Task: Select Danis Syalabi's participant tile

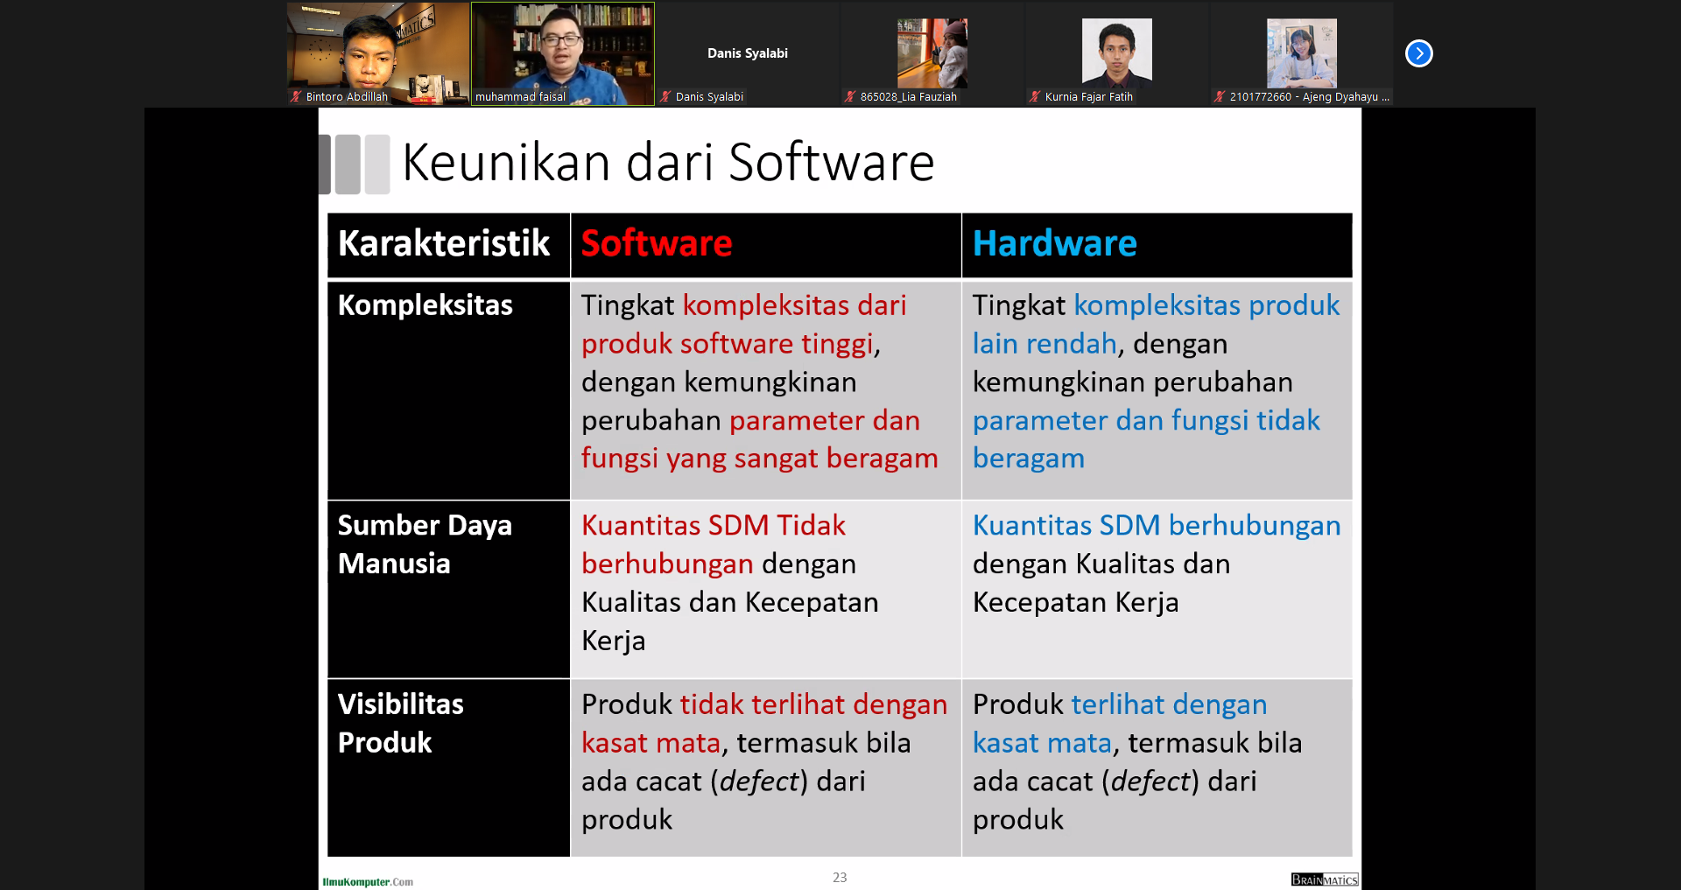Action: point(747,53)
